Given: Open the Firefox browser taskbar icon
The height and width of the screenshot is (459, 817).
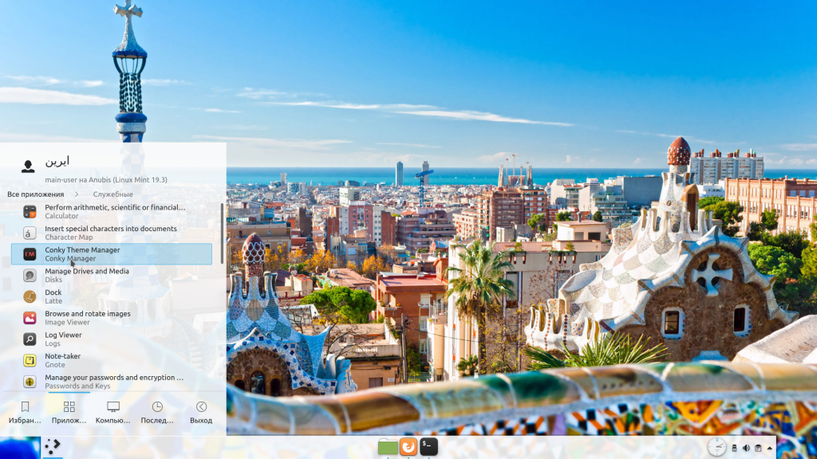Looking at the screenshot, I should [408, 446].
